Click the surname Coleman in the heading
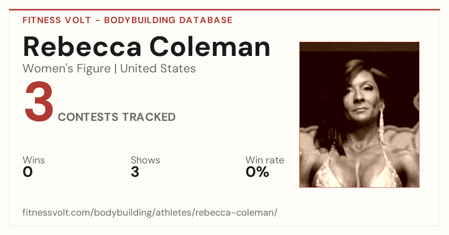The image size is (449, 235). (210, 47)
